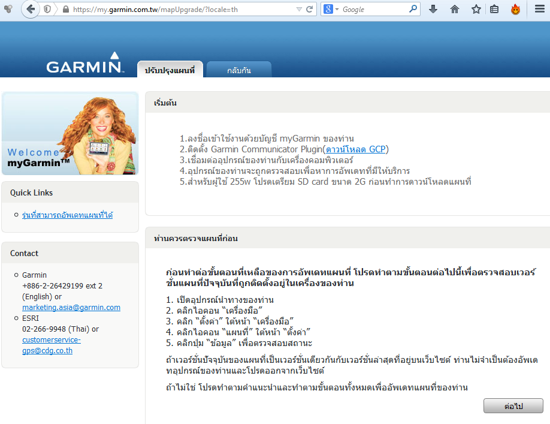Click the Quick Links heading
Viewport: 550px width, 424px height.
pos(31,193)
